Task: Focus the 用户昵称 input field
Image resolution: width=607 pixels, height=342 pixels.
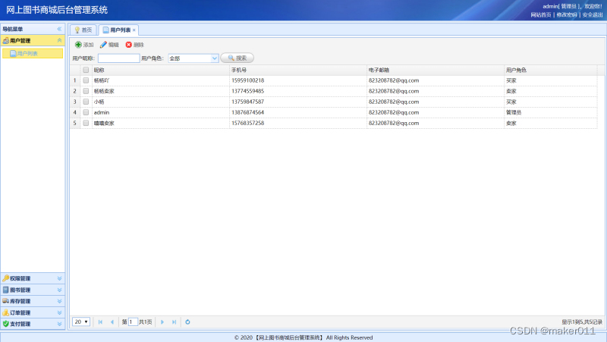Action: click(x=119, y=58)
